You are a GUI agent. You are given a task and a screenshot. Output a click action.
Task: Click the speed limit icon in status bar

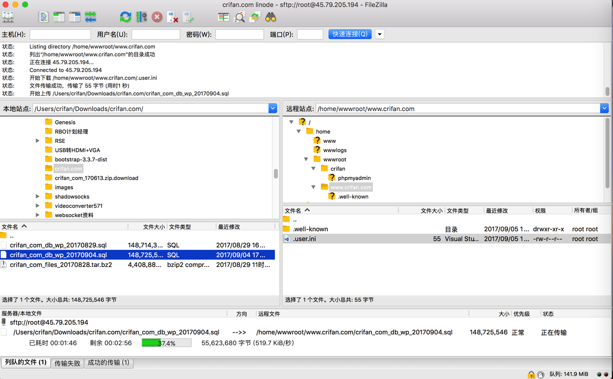[x=540, y=375]
